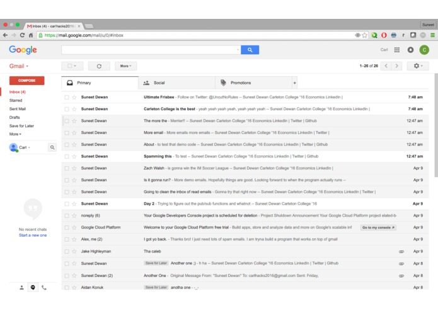Click browser back arrow
Image resolution: width=438 pixels, height=311 pixels.
pos(5,35)
